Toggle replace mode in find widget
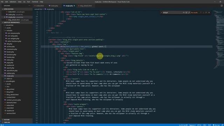Screen dimensions: 224x126 pyautogui.click(x=161, y=13)
